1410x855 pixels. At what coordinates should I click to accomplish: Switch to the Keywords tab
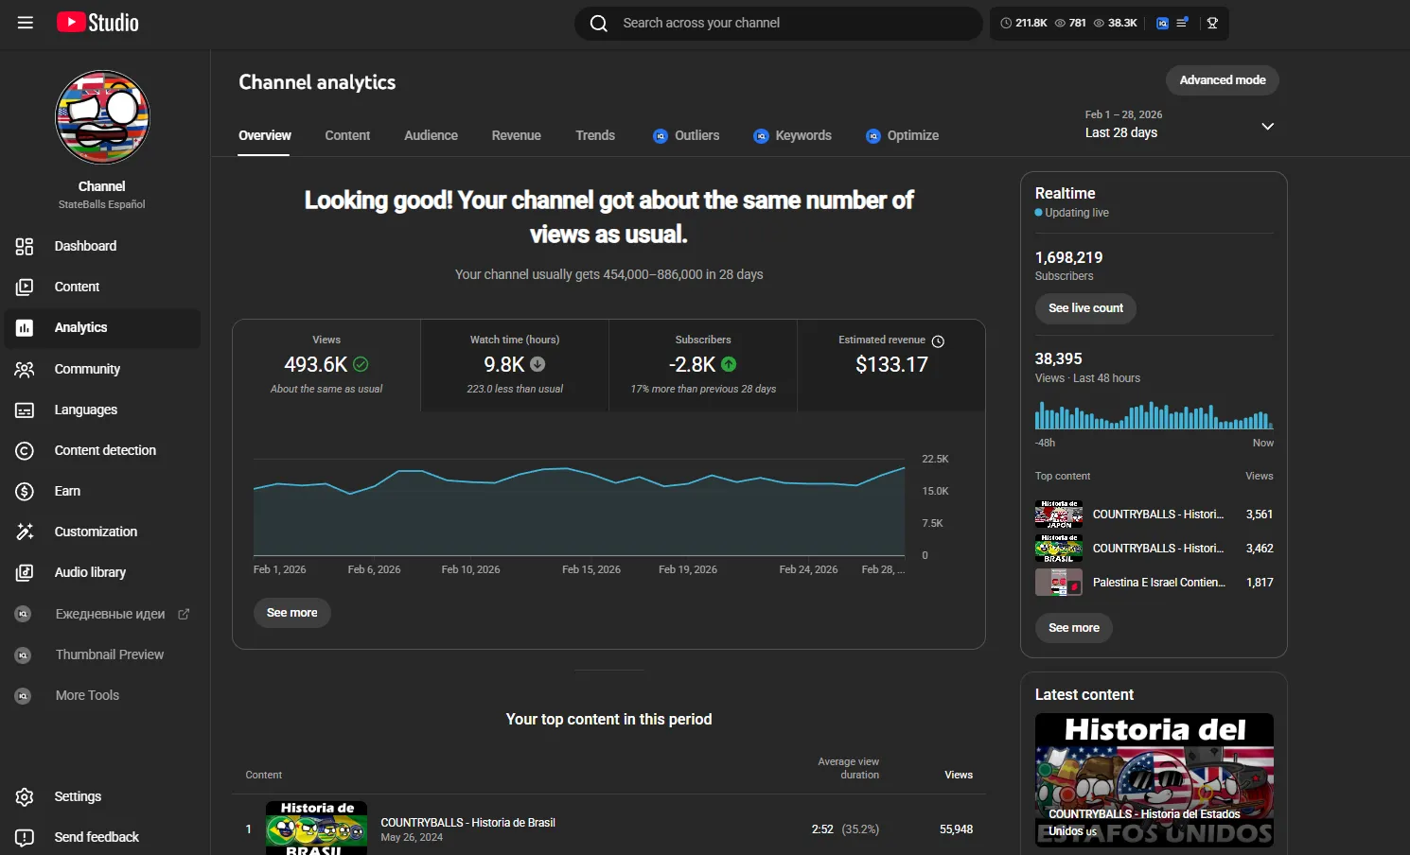[792, 135]
